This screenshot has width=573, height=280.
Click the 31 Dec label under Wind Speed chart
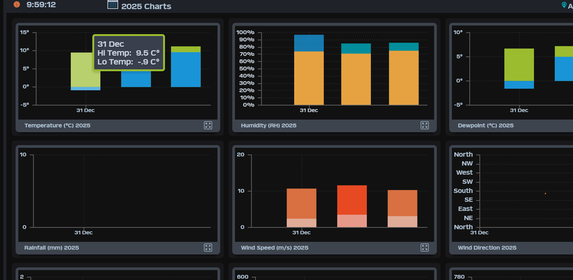[301, 232]
